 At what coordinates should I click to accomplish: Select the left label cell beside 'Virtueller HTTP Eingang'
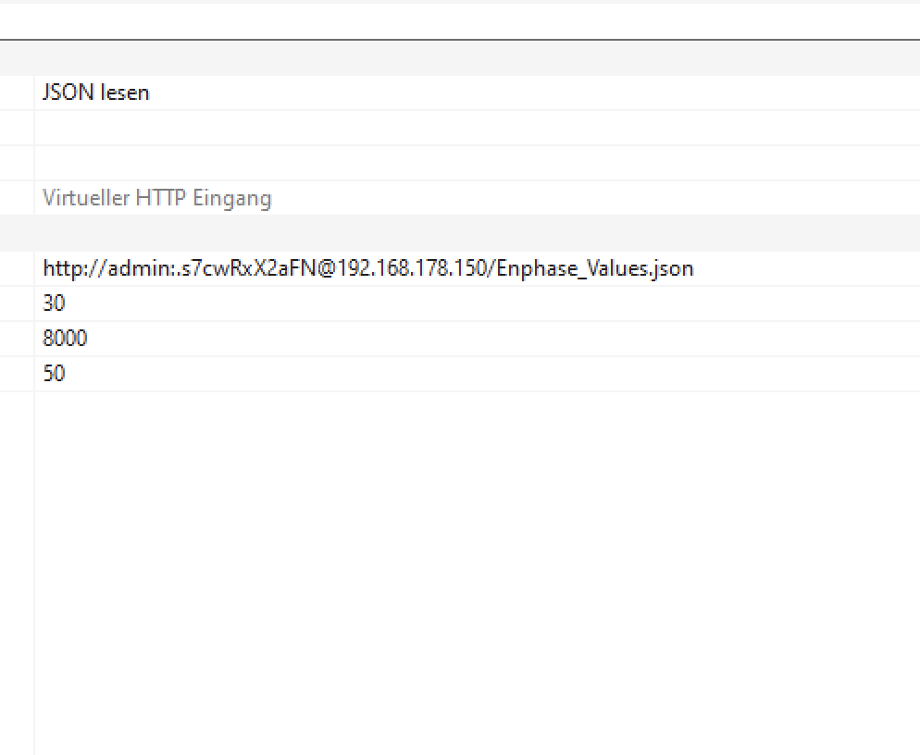click(16, 198)
